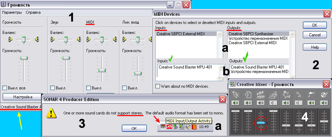Click the scroll down arrow of lower Outputs list

[292, 77]
